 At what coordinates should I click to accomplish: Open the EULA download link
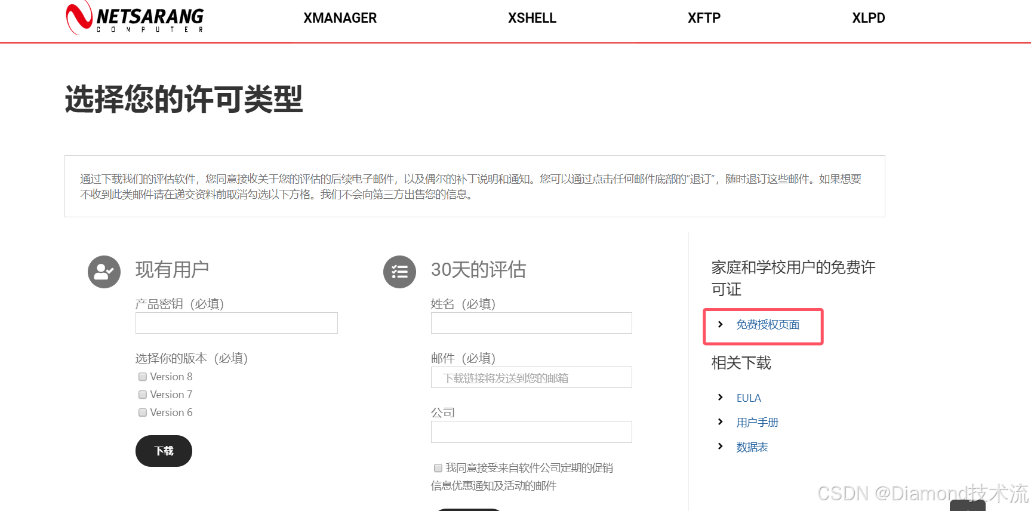(749, 398)
